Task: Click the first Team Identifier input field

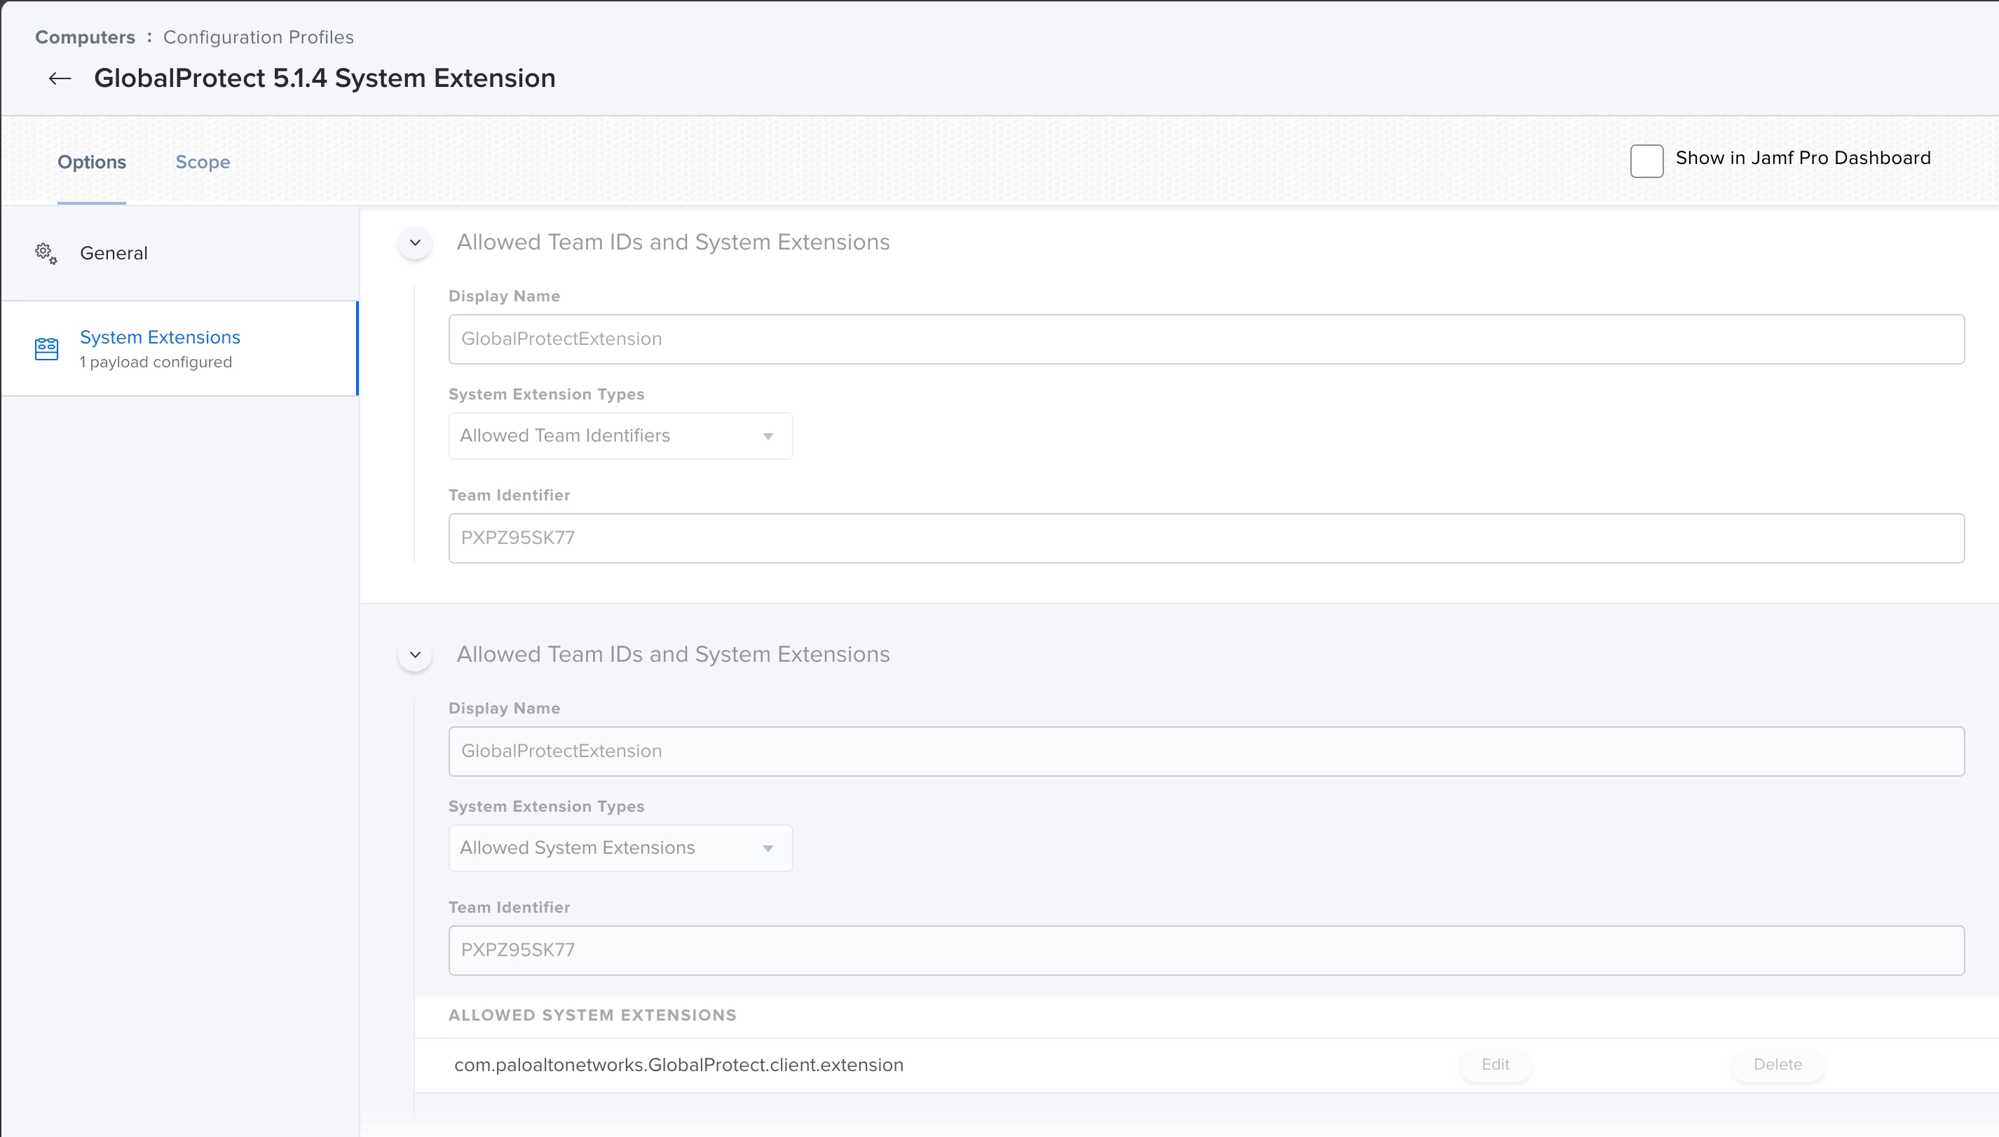Action: click(x=1206, y=538)
